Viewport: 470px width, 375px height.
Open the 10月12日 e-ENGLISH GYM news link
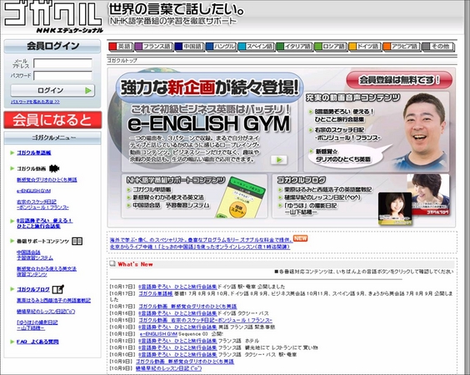[158, 334]
